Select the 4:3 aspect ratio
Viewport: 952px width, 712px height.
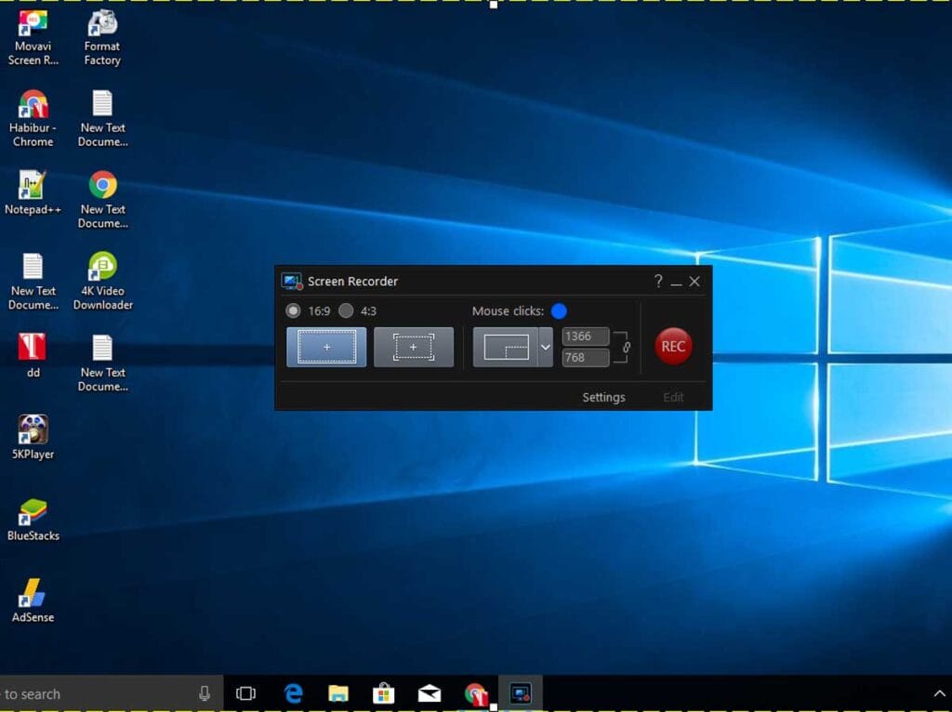pyautogui.click(x=347, y=311)
